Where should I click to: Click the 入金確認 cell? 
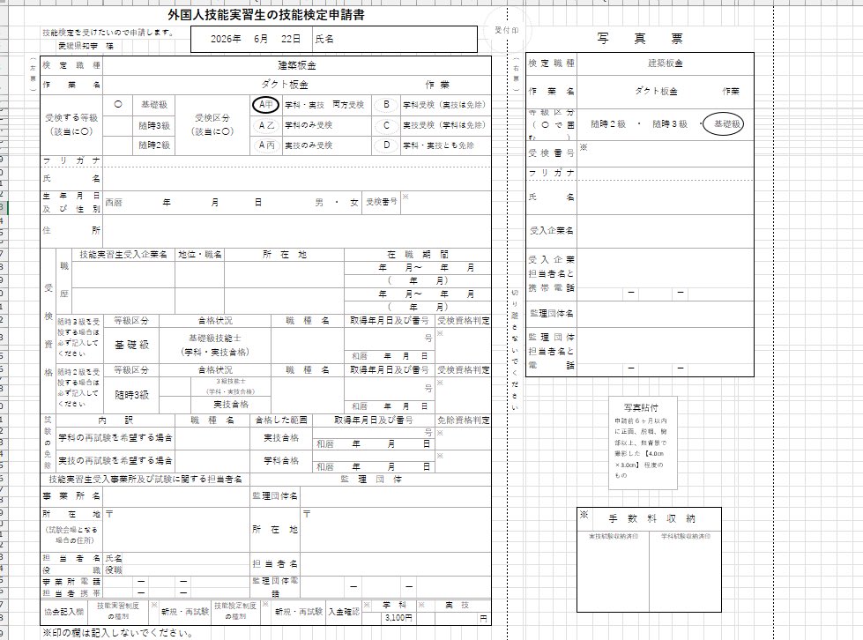tap(344, 612)
